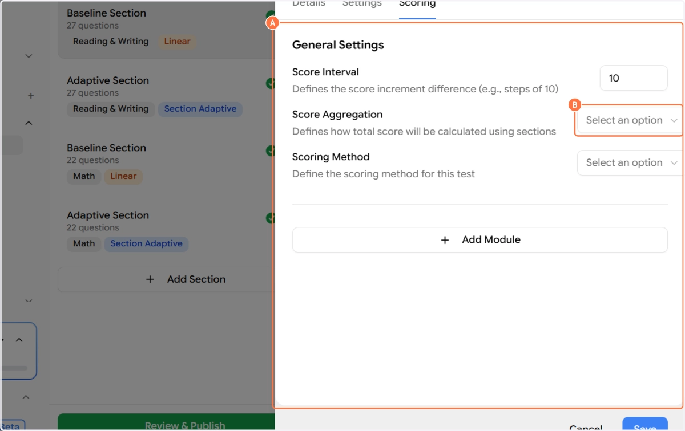685x431 pixels.
Task: Switch to the Settings tab
Action: coord(362,5)
